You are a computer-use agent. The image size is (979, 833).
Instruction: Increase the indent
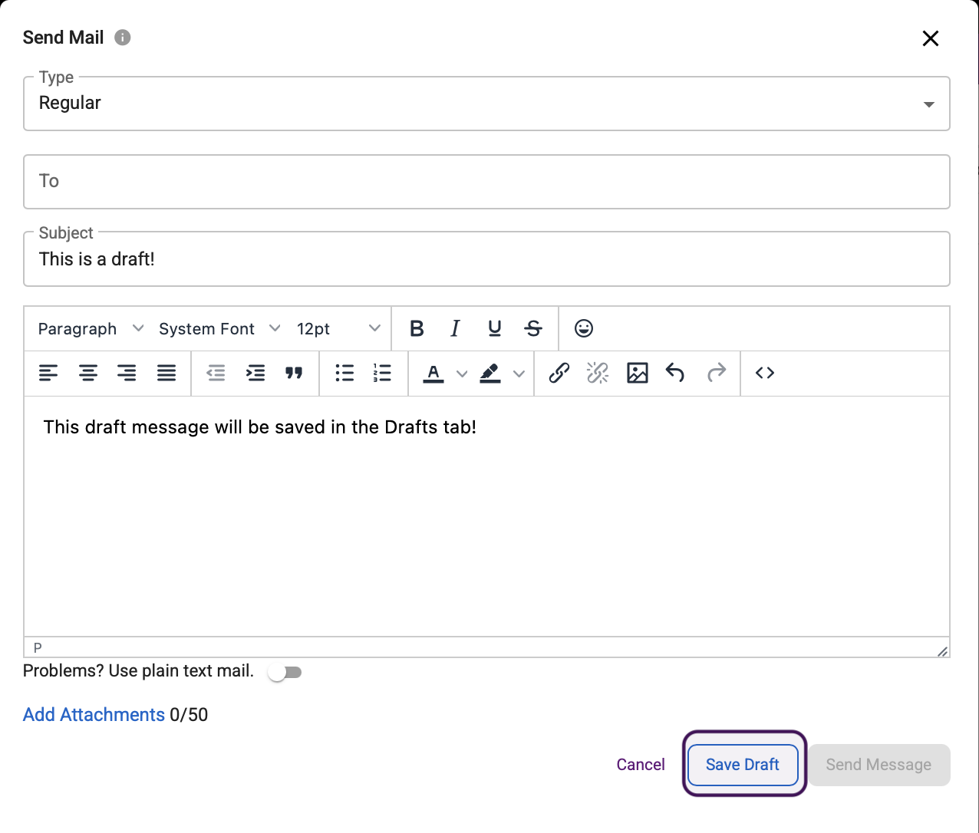255,374
